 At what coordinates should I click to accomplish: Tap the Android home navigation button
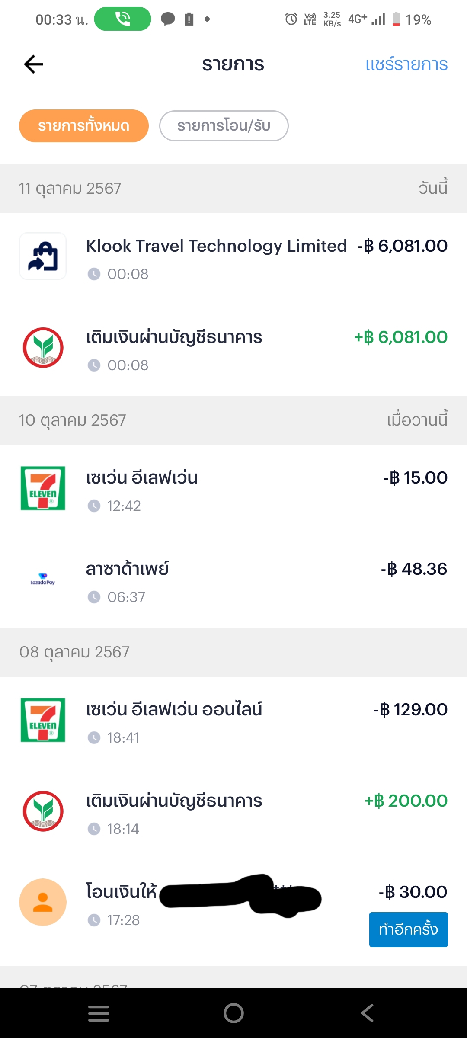[233, 1013]
